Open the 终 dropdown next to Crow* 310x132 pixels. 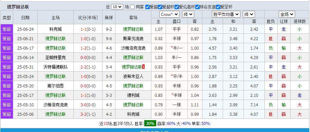coord(188,14)
